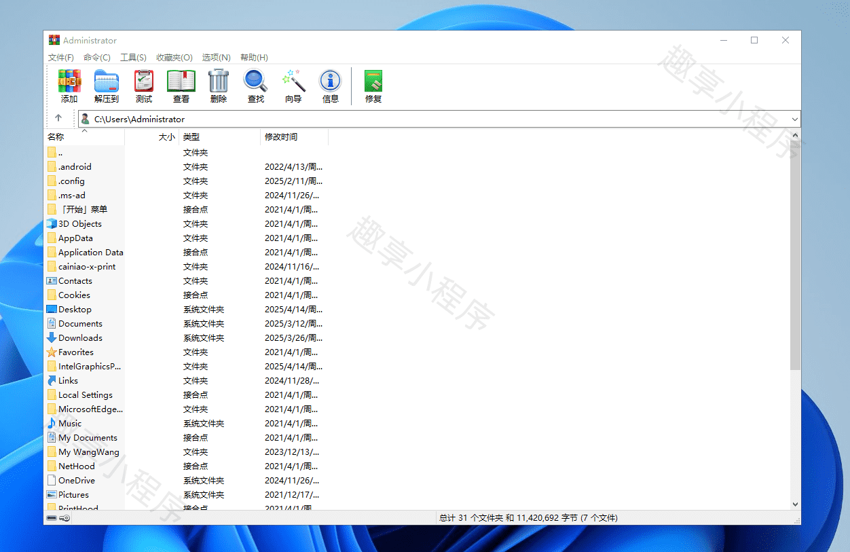Click the 信息 (Info) toolbar icon
The image size is (850, 552).
click(331, 81)
